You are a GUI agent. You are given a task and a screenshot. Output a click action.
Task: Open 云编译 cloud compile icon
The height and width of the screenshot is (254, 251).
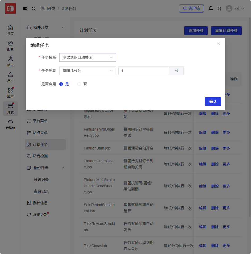click(10, 124)
